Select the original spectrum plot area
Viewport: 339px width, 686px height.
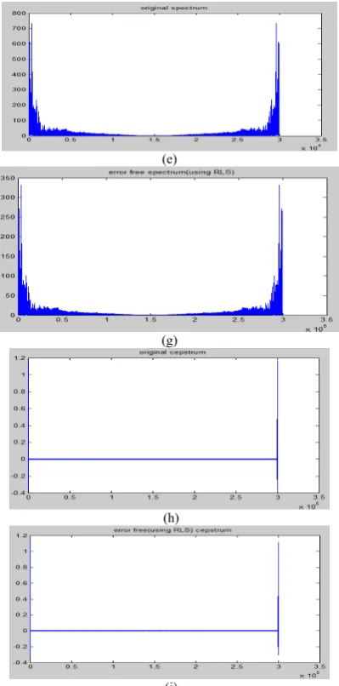click(175, 74)
